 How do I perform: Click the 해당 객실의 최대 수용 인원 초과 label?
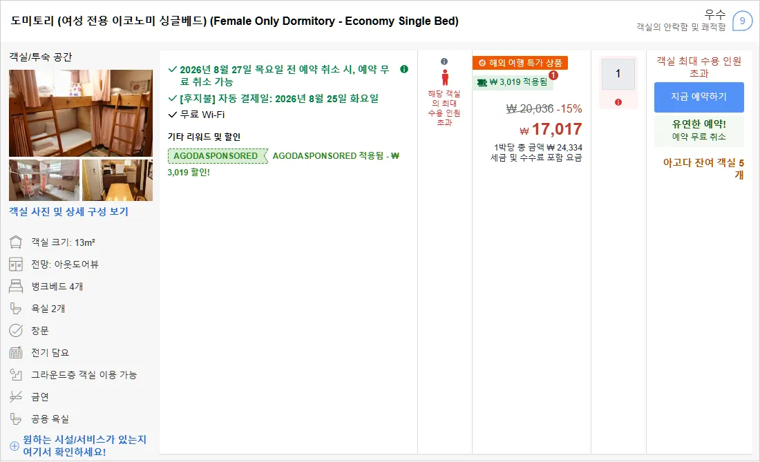click(x=444, y=108)
